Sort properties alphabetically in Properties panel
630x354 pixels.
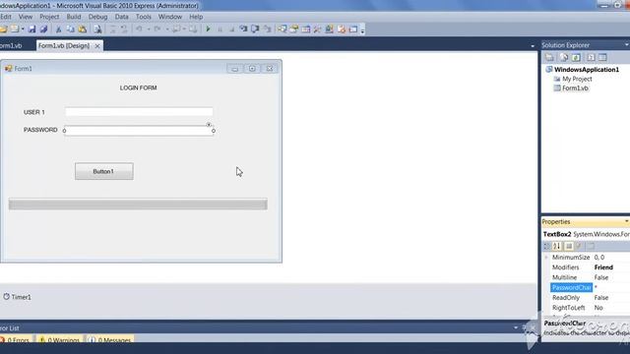coord(557,246)
